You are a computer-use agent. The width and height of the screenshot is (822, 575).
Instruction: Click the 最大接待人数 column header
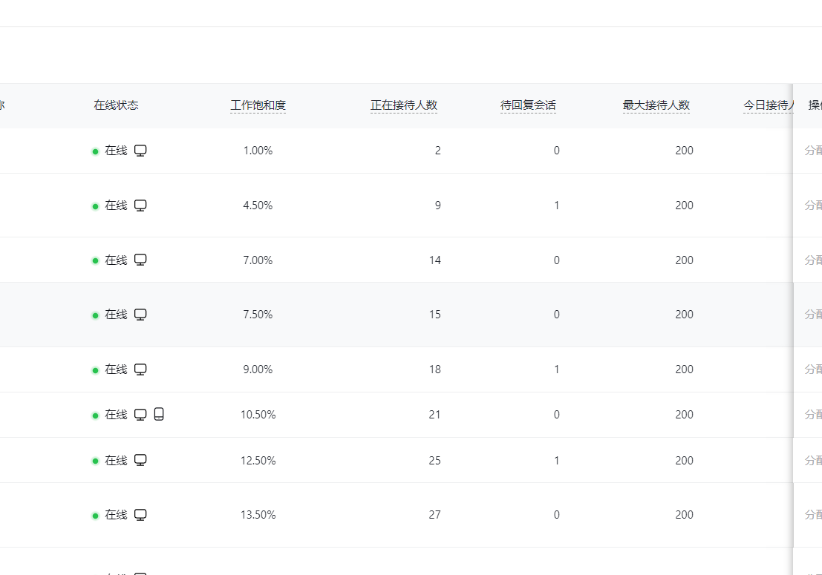click(656, 105)
